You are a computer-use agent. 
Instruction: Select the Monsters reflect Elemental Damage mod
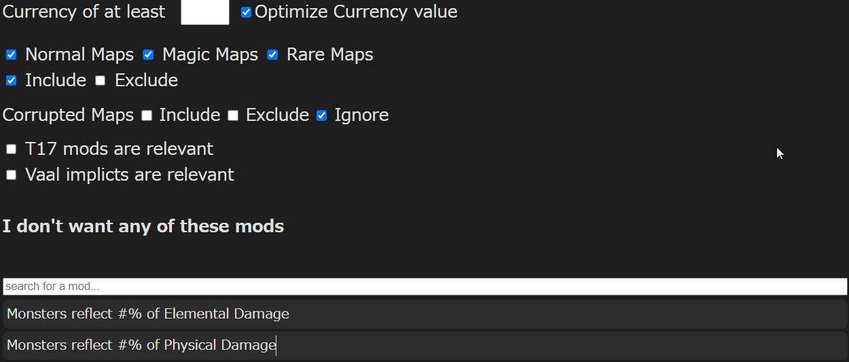tap(424, 314)
